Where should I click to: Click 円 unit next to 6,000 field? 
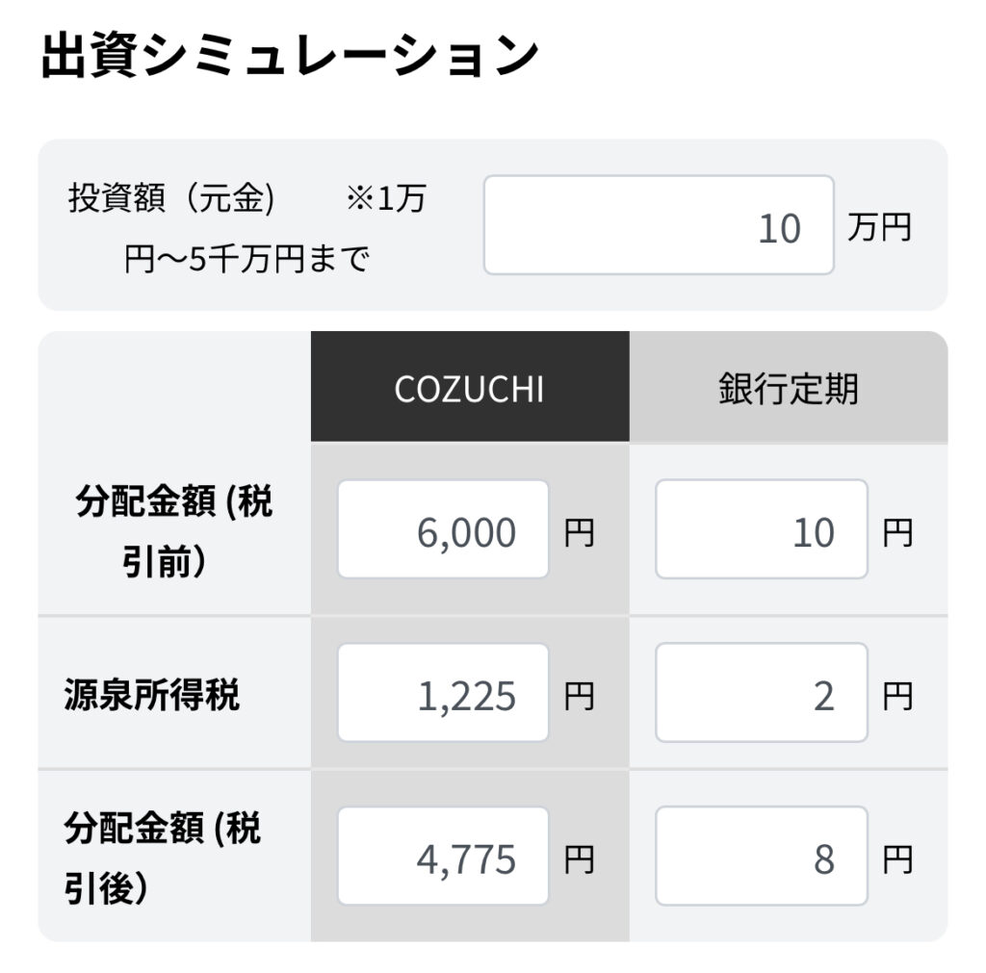point(579,533)
